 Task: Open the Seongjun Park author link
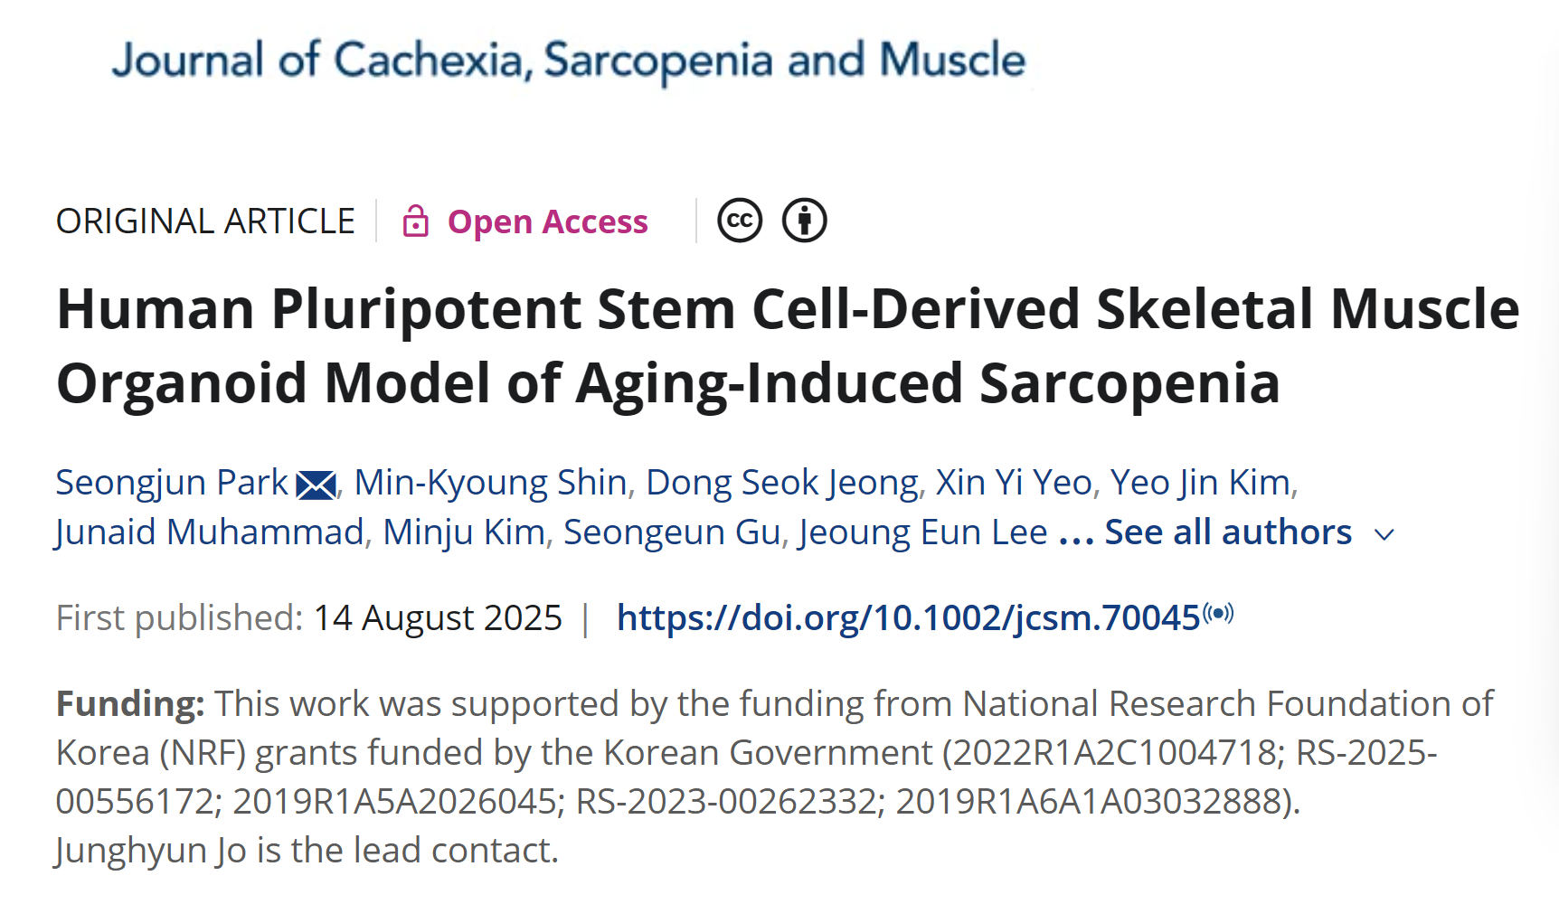tap(172, 483)
